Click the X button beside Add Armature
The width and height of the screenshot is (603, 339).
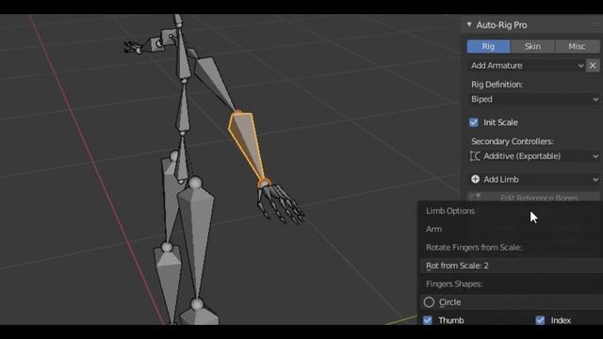[x=593, y=65]
